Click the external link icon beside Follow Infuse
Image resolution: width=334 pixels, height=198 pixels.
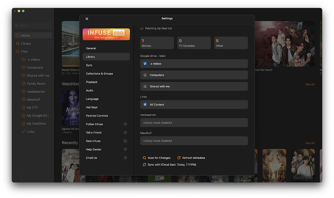pyautogui.click(x=125, y=124)
